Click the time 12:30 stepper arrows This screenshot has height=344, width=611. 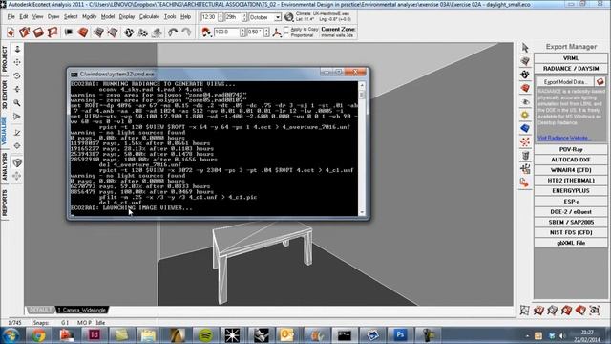221,17
